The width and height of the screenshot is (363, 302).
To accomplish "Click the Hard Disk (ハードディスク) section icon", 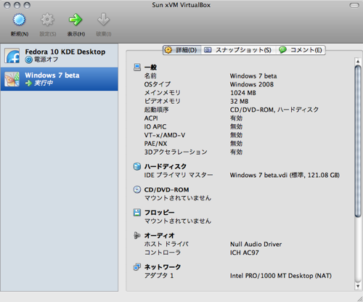I will [x=137, y=166].
